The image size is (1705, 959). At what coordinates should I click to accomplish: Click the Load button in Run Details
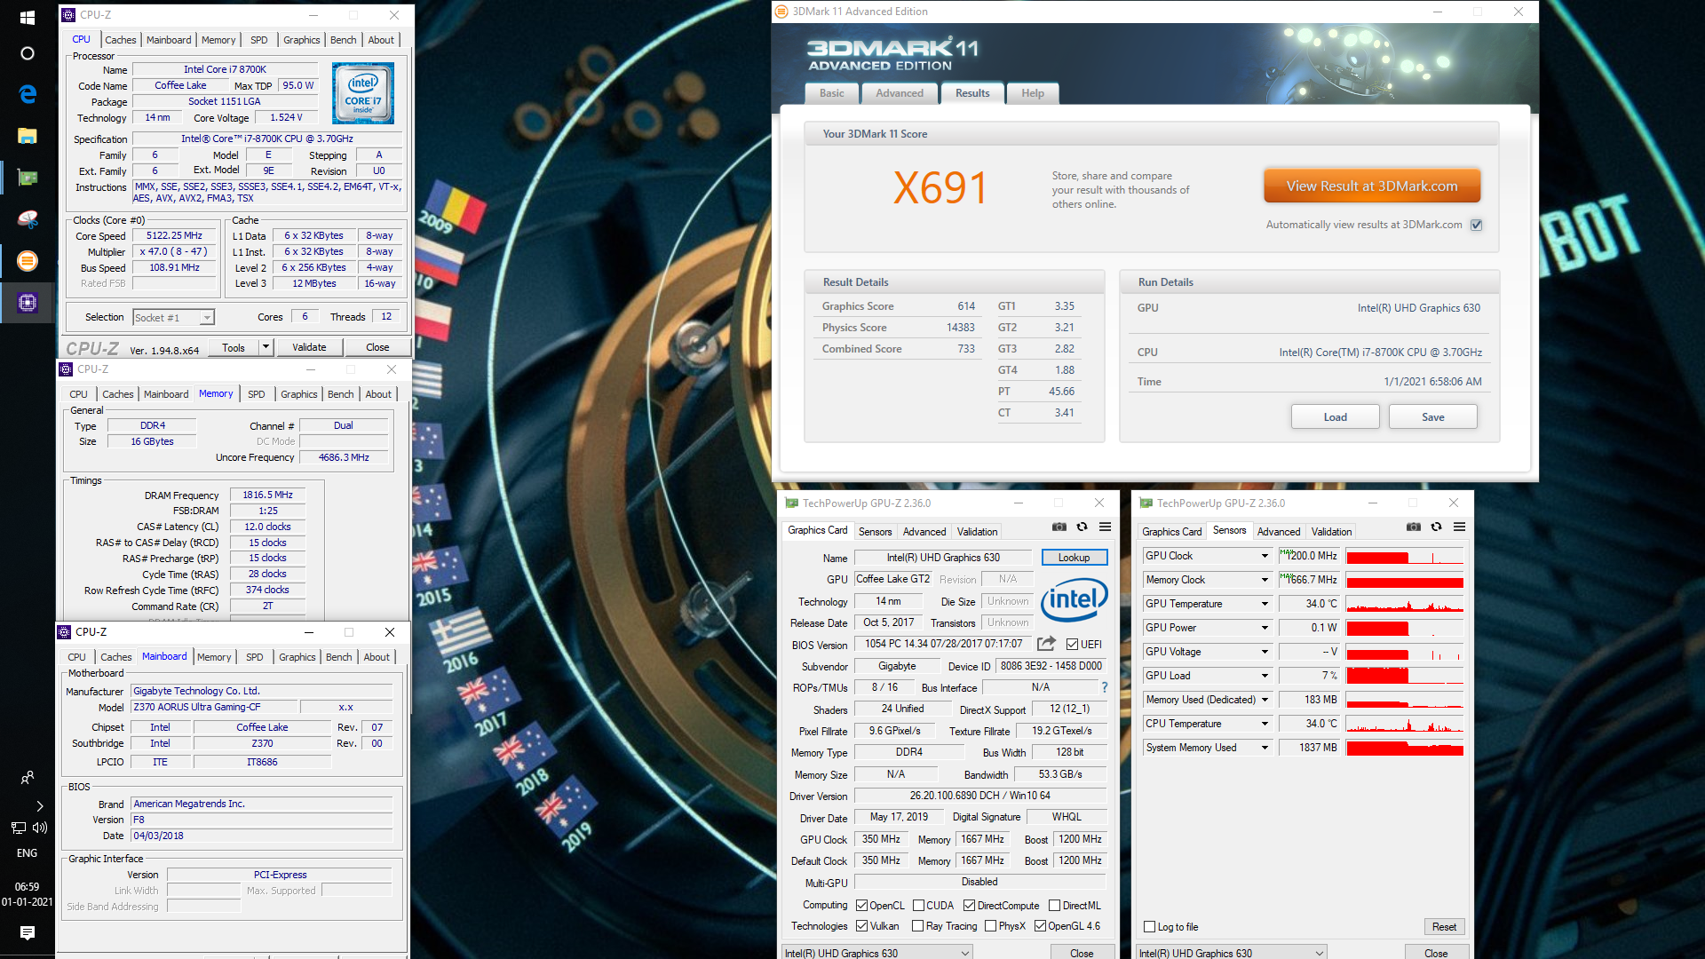click(x=1335, y=417)
